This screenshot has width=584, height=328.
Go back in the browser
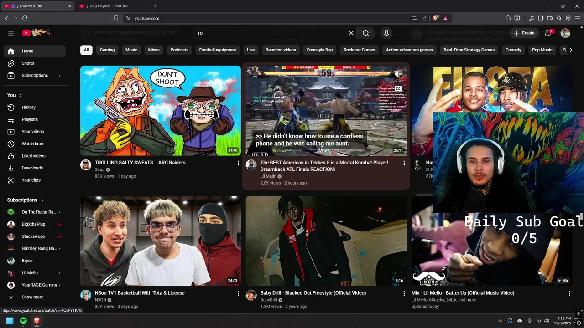coord(6,18)
